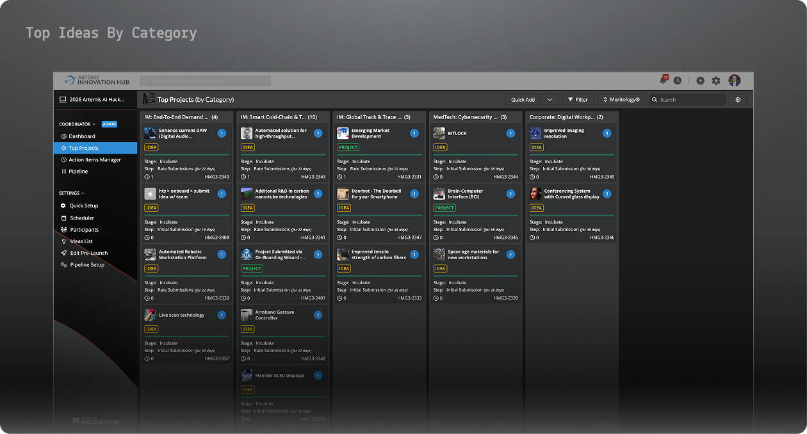The height and width of the screenshot is (434, 807).
Task: Click the blue badge on Emerging Market Development
Action: point(414,133)
